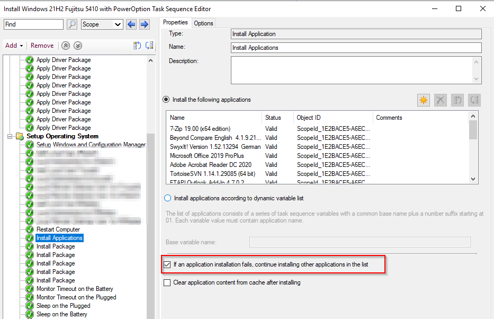Click the Name field containing Install Applications
494x319 pixels.
(x=356, y=48)
